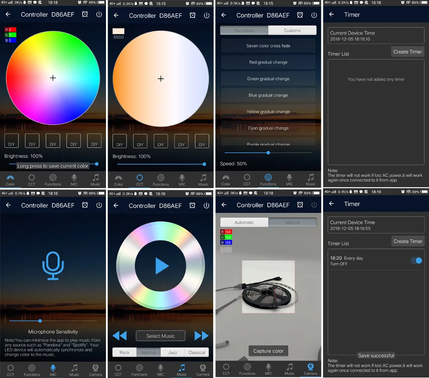Click Create Timer on the empty timer list

click(x=408, y=52)
